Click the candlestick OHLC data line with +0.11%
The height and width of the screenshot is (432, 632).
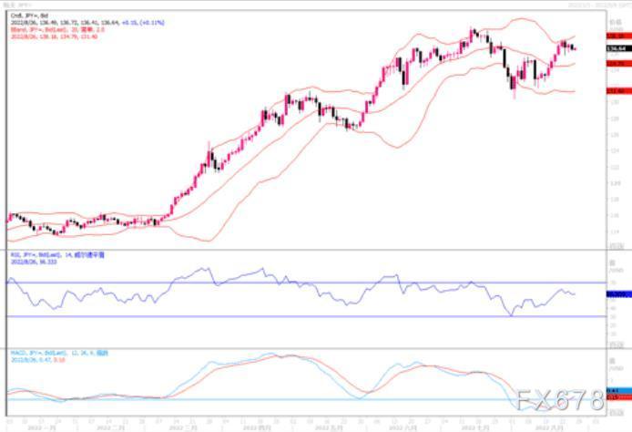pos(87,23)
